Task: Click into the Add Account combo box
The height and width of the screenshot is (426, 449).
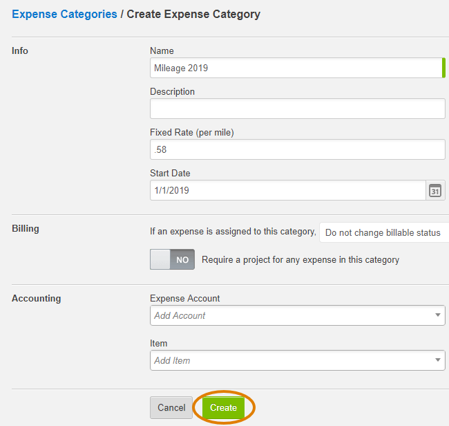Action: tap(298, 315)
